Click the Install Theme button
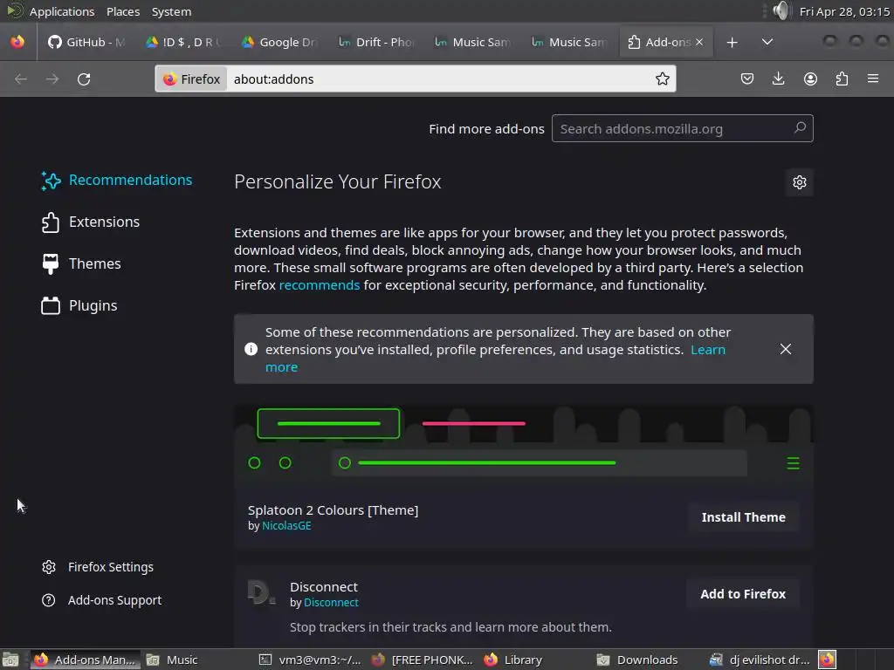This screenshot has width=894, height=670. pos(744,517)
